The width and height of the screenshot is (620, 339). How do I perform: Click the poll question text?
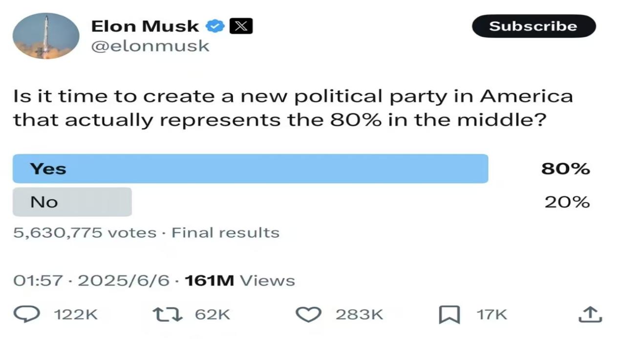point(292,108)
